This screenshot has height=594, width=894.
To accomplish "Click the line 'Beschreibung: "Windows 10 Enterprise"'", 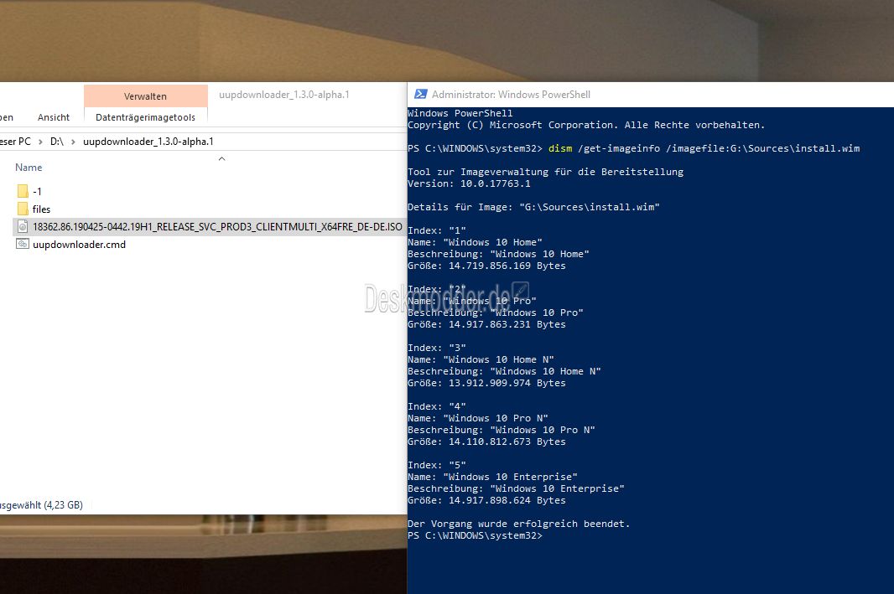I will [x=516, y=488].
